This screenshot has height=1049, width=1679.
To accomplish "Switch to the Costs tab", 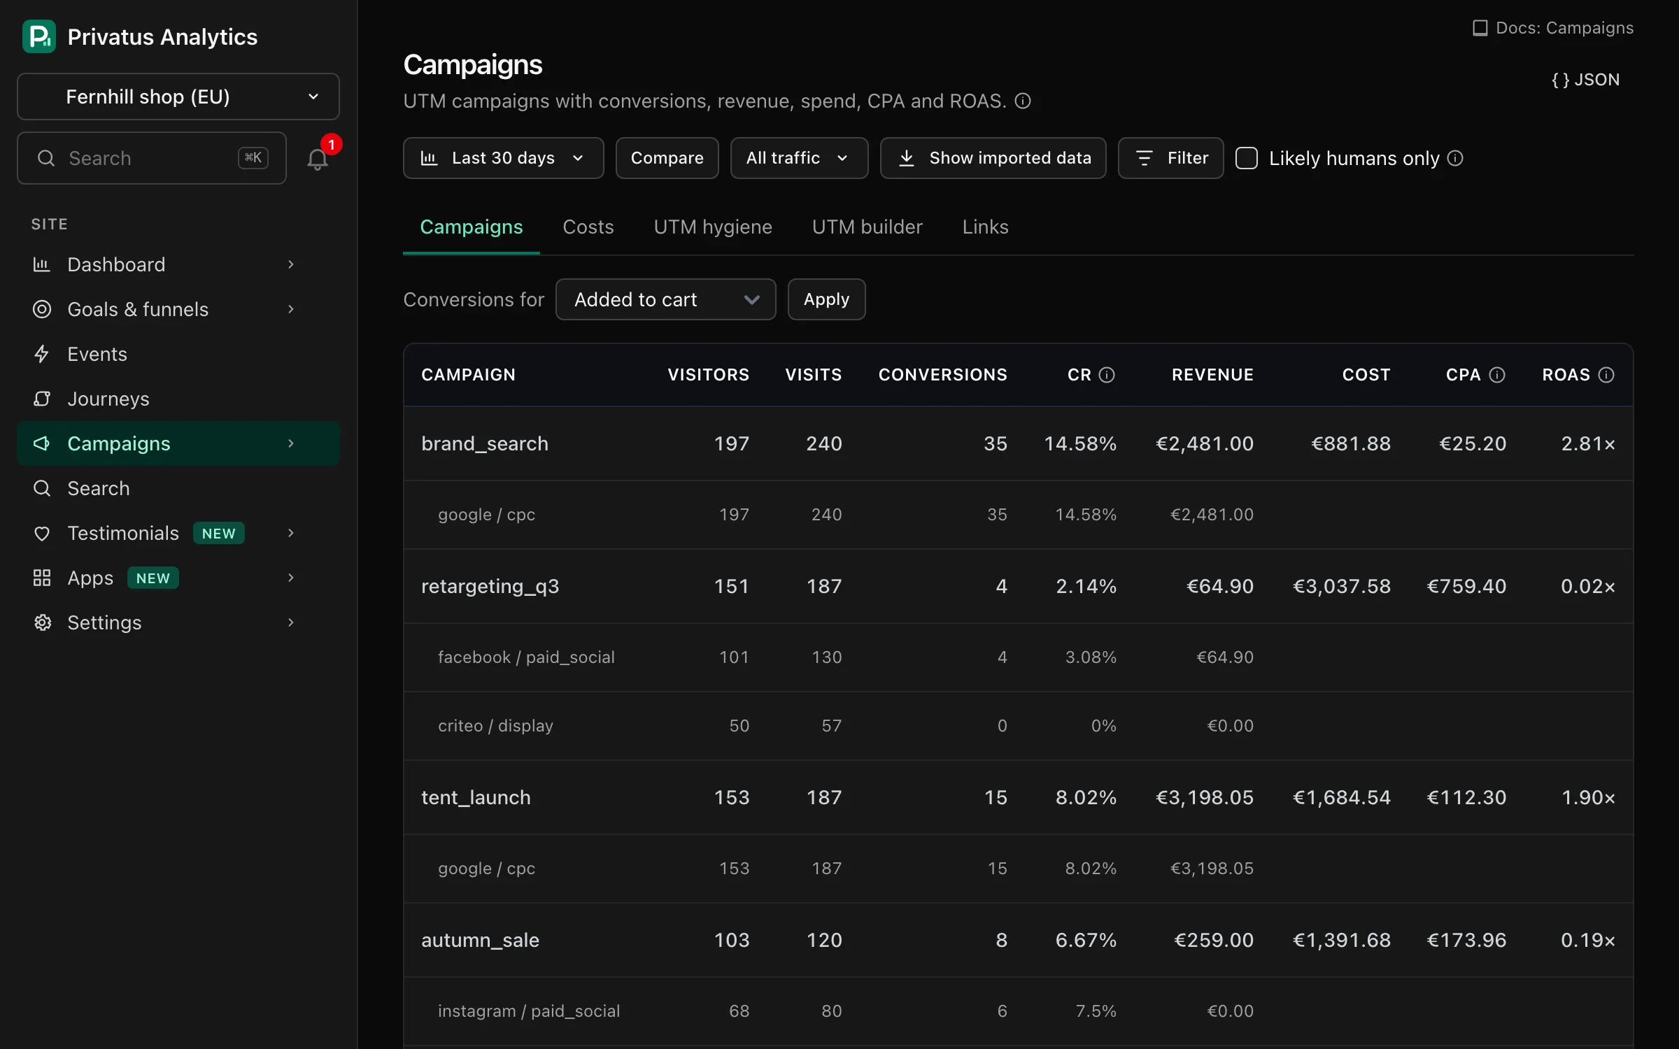I will point(588,227).
